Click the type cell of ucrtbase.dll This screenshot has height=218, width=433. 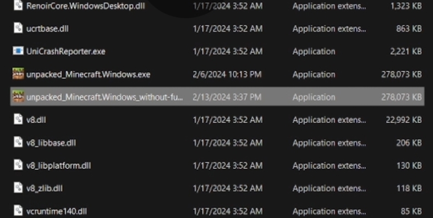pyautogui.click(x=330, y=29)
